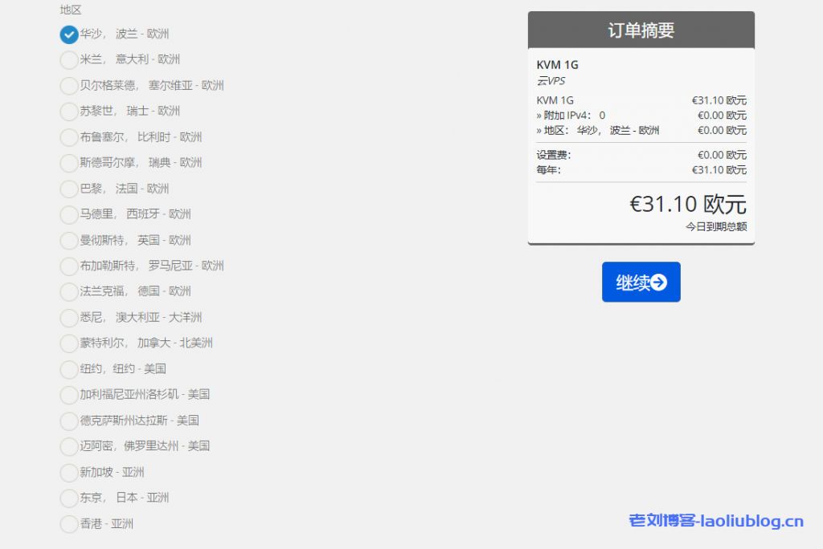Deselect the 华沙, 波兰 region option
This screenshot has height=549, width=823.
[x=68, y=35]
